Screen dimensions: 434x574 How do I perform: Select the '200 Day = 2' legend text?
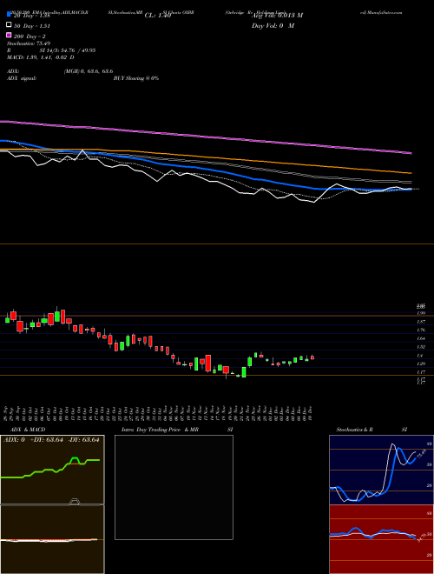(30, 37)
